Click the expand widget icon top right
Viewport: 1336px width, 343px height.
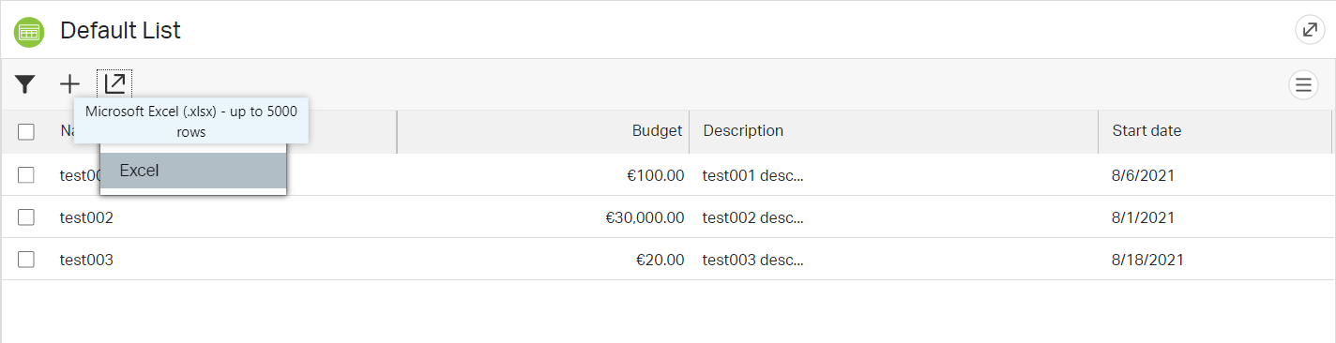tap(1310, 30)
